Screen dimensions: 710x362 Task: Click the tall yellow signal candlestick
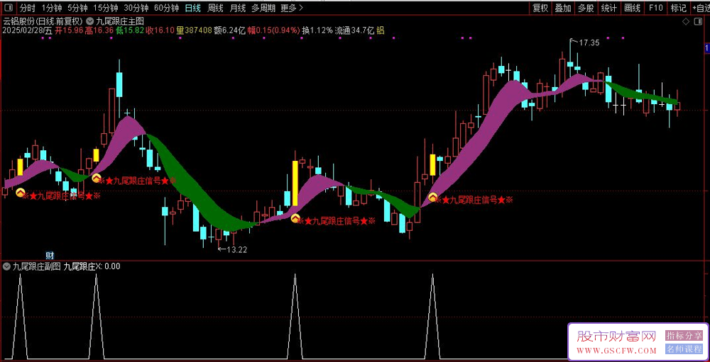point(295,183)
